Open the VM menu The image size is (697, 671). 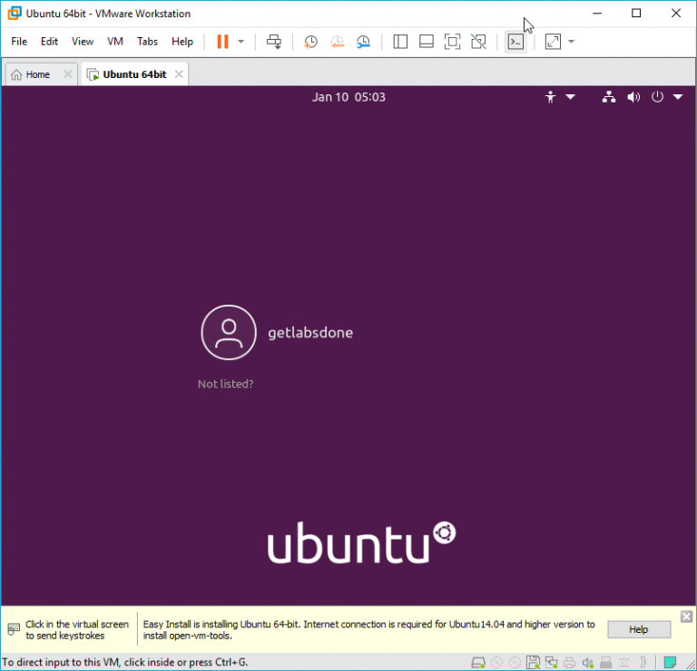[115, 42]
